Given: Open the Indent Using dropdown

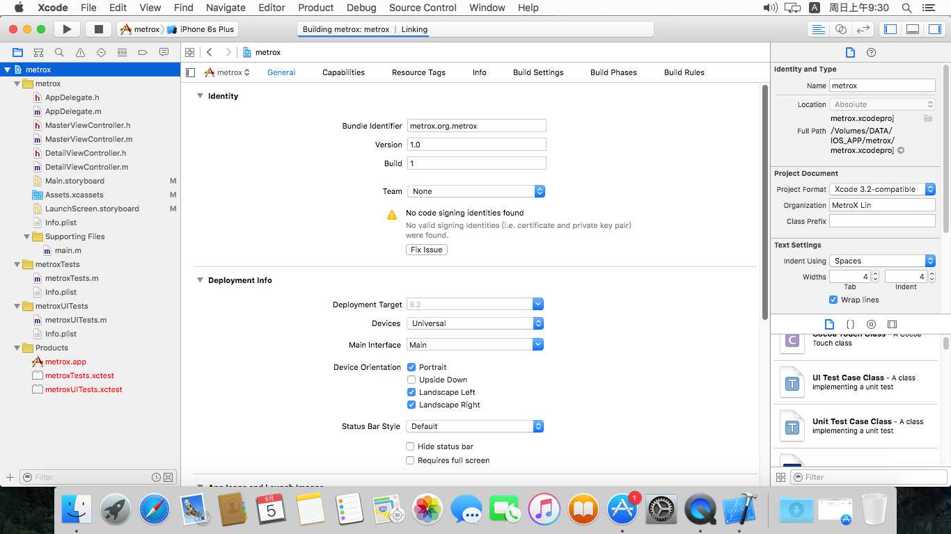Looking at the screenshot, I should tap(882, 261).
